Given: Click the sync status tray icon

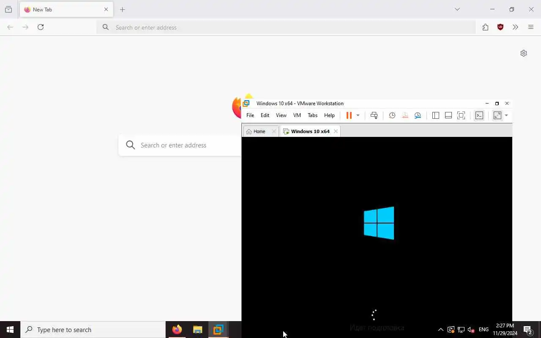Looking at the screenshot, I should coord(451,330).
